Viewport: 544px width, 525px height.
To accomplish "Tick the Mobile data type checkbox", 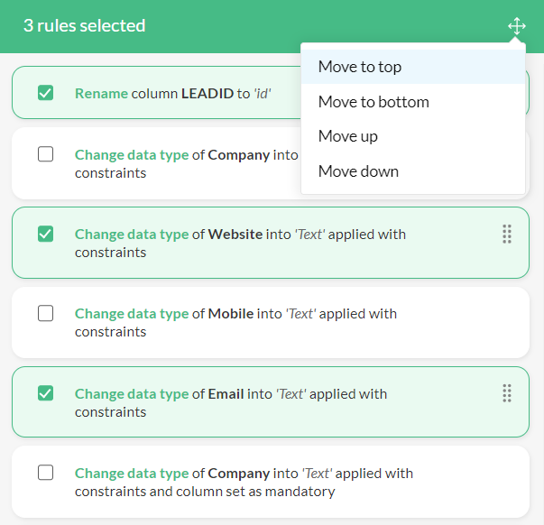I will [x=46, y=314].
